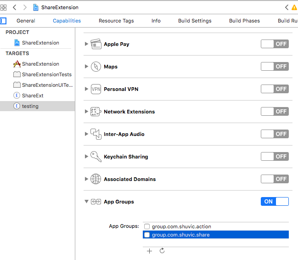298x260 pixels.
Task: Go forward with the right chevron
Action: click(x=25, y=7)
